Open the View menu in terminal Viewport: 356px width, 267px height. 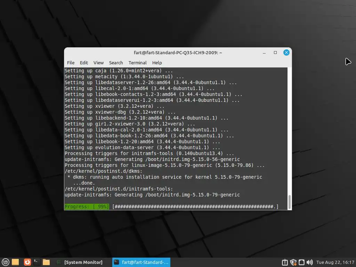point(98,63)
